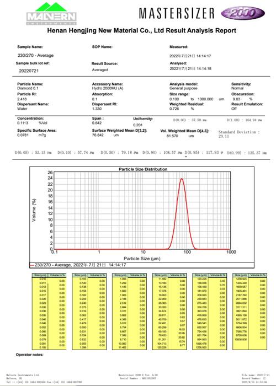Click the Result Emulation value 'Off'
Viewport: 276px width, 386px height.
click(234, 109)
